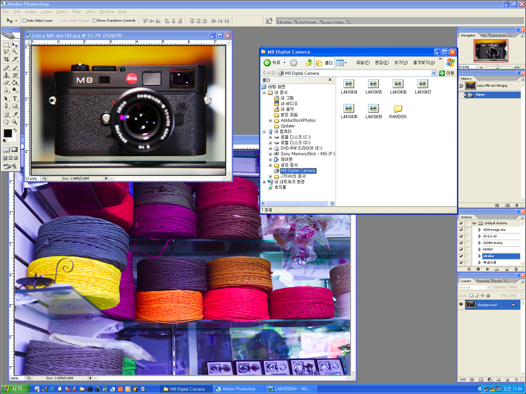Screen dimensions: 526x394
Task: Click the 이동 go button
Action: [x=446, y=73]
